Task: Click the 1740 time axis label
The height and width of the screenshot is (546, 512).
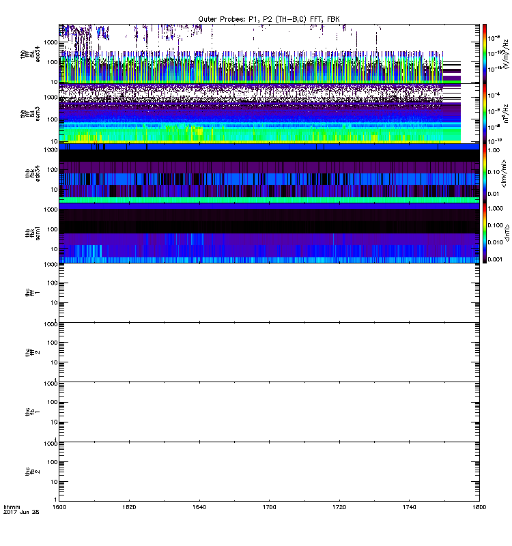Action: coord(409,507)
